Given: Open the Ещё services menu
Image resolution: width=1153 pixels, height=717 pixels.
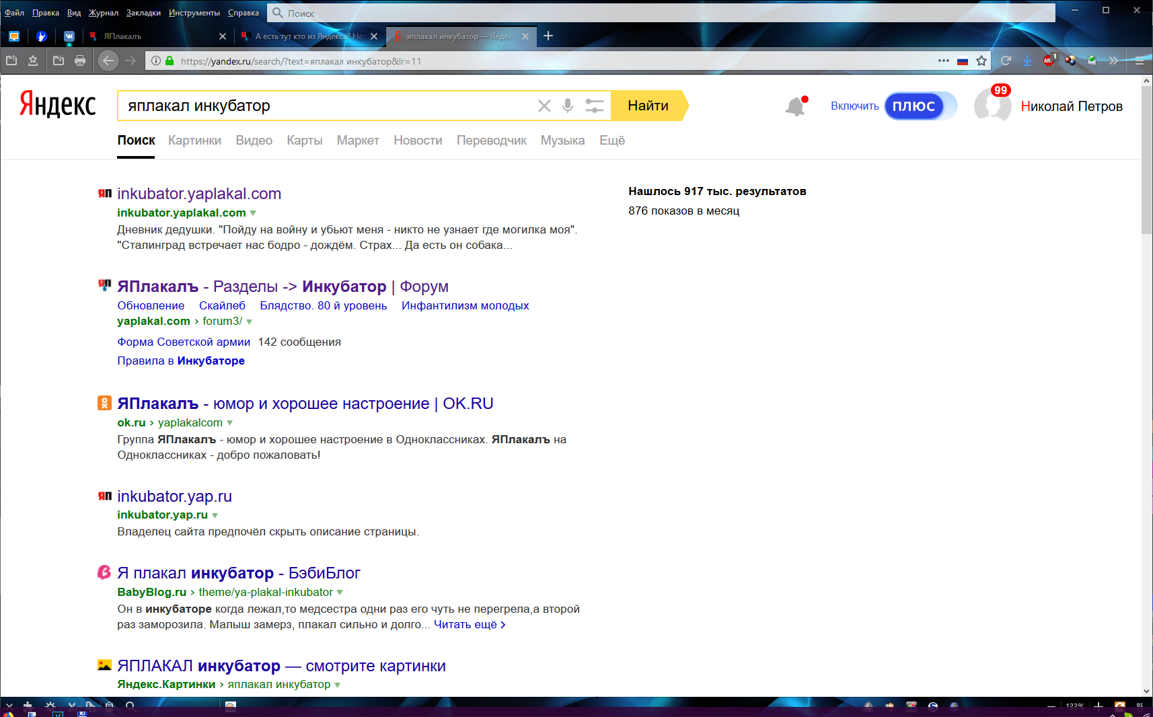Looking at the screenshot, I should 612,140.
